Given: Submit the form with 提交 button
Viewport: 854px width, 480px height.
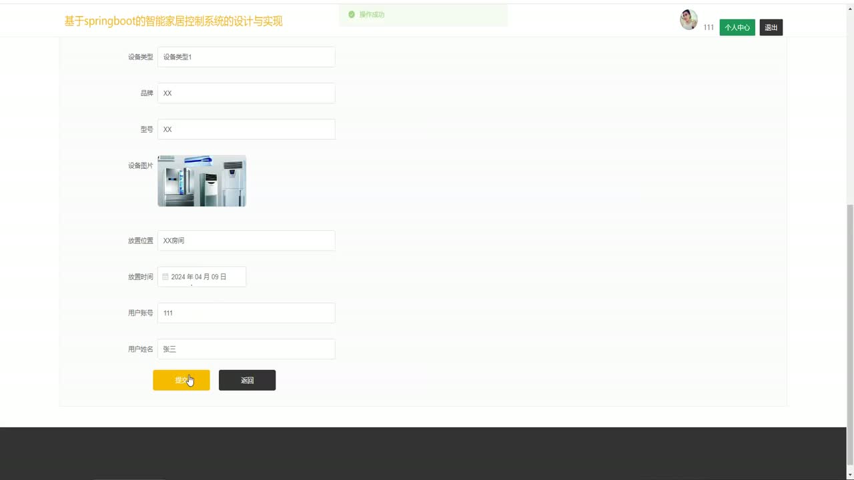Looking at the screenshot, I should [181, 380].
